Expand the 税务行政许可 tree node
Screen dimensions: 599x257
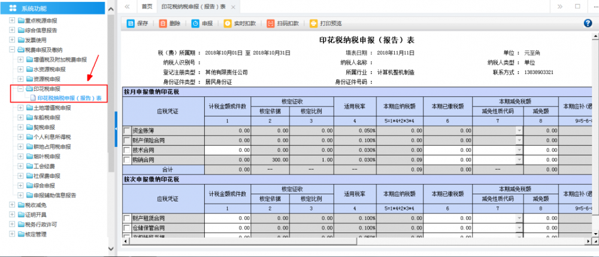pyautogui.click(x=12, y=225)
